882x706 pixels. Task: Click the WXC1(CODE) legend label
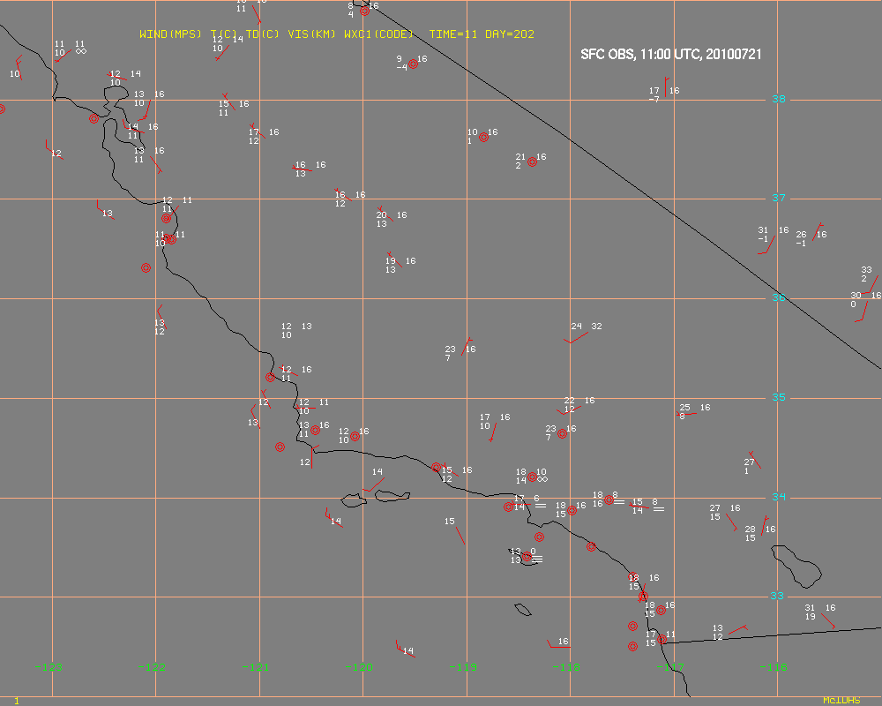378,34
